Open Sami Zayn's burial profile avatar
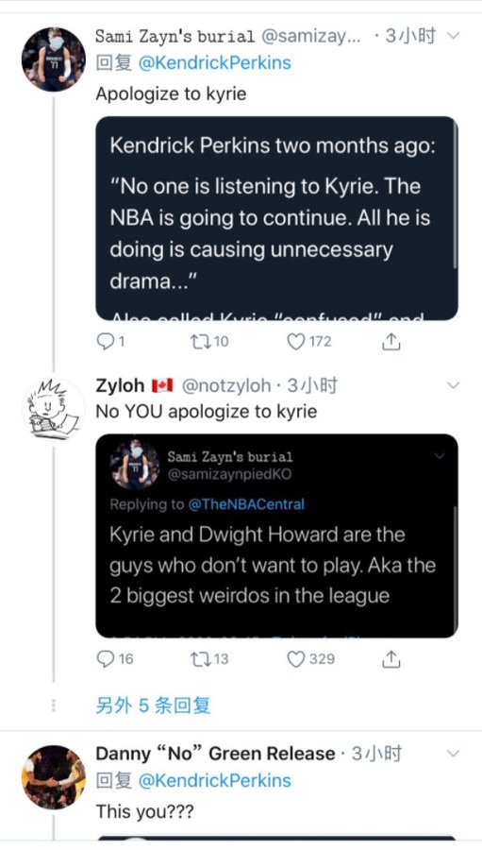482x850 pixels. point(54,59)
